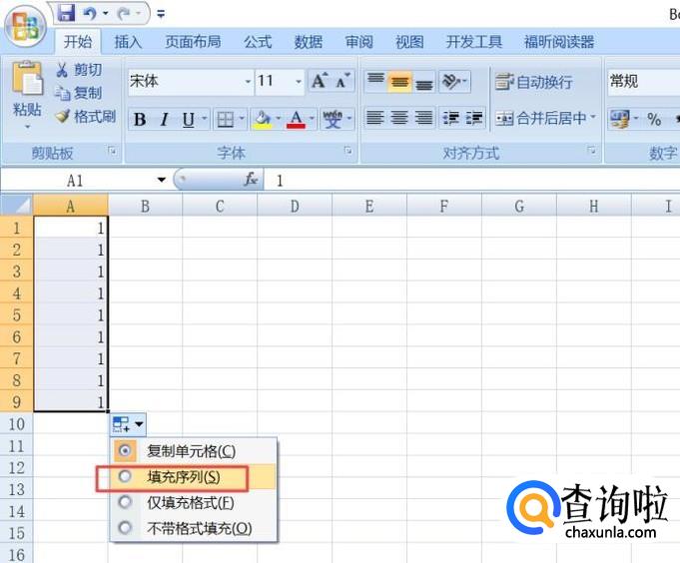Click the Format Painter brush icon
The image size is (680, 563).
(x=63, y=117)
